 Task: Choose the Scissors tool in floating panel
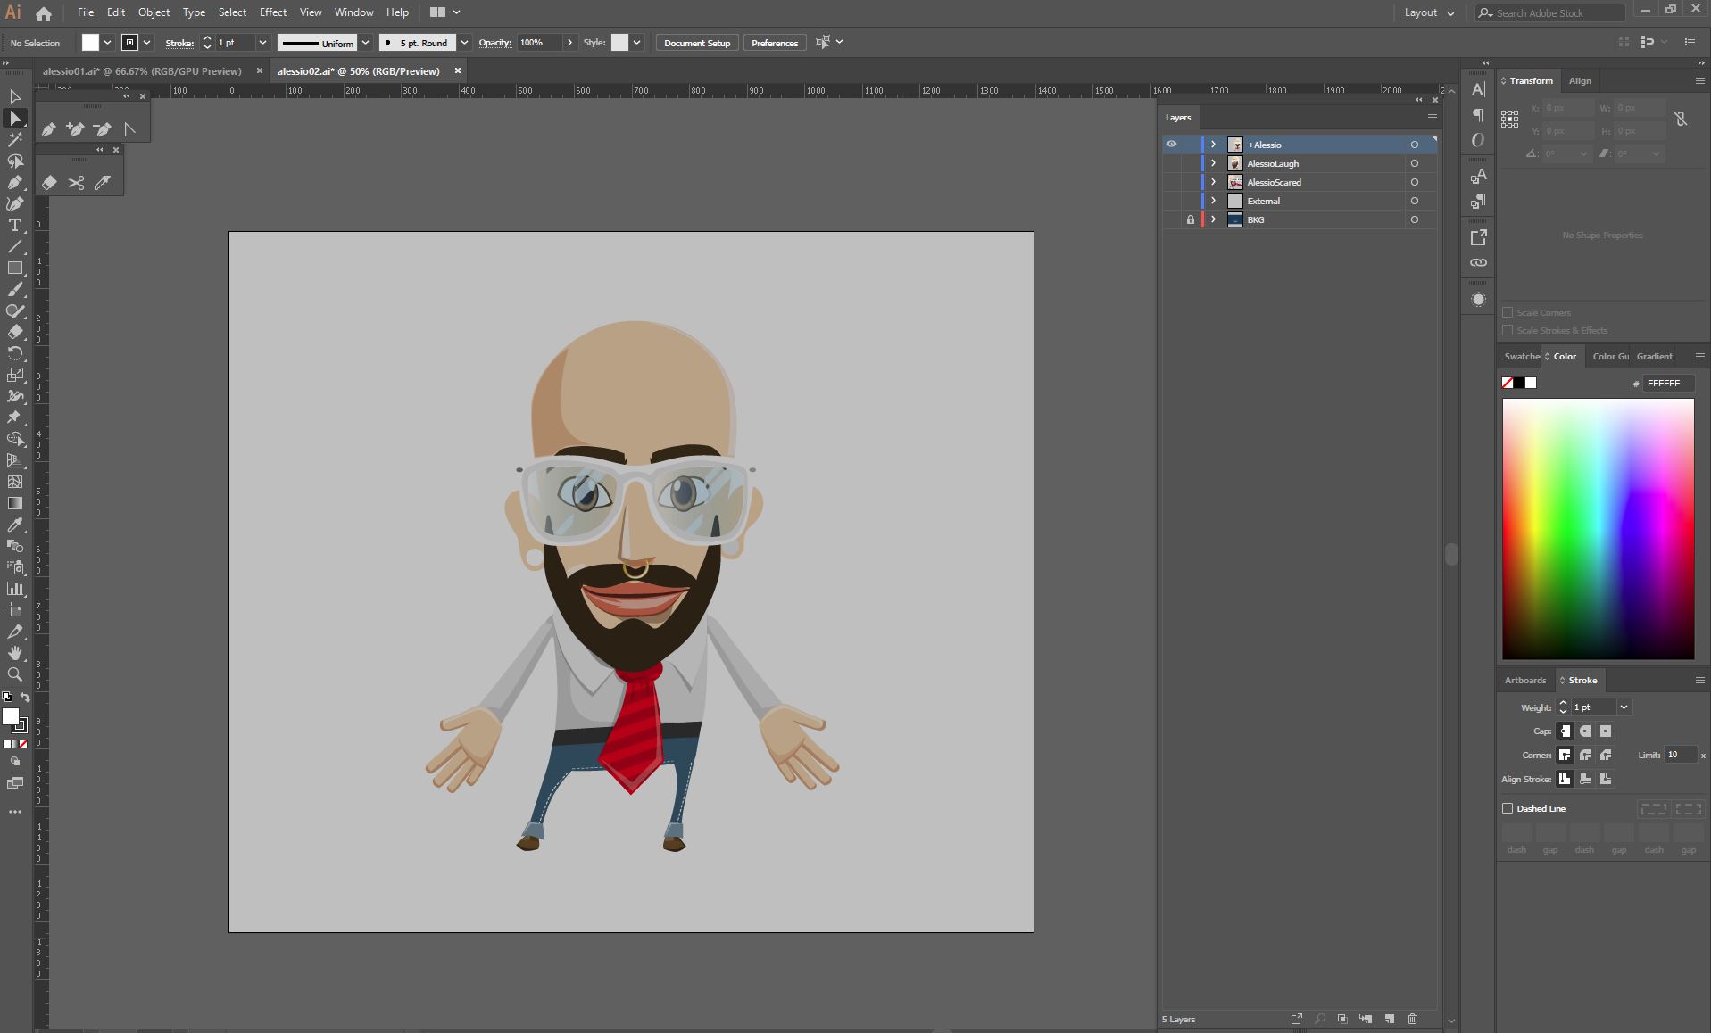click(x=76, y=183)
